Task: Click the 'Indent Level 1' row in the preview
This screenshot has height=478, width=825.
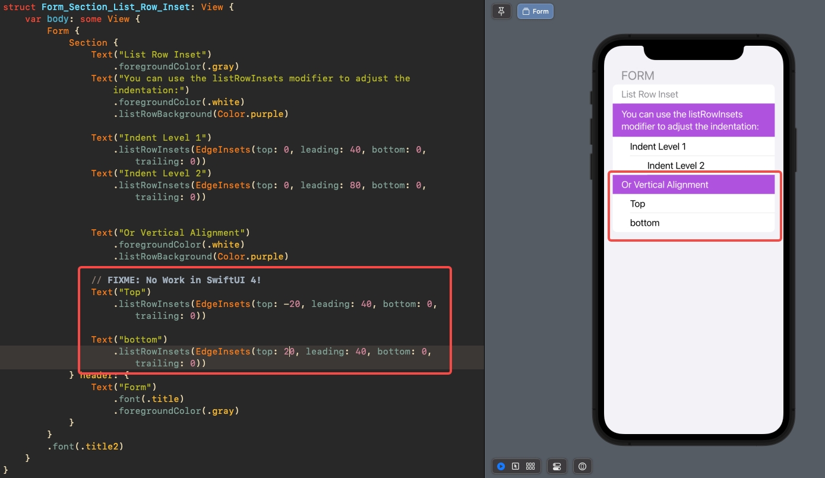Action: (x=658, y=147)
